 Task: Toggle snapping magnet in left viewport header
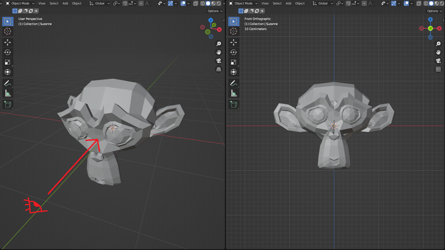click(125, 3)
